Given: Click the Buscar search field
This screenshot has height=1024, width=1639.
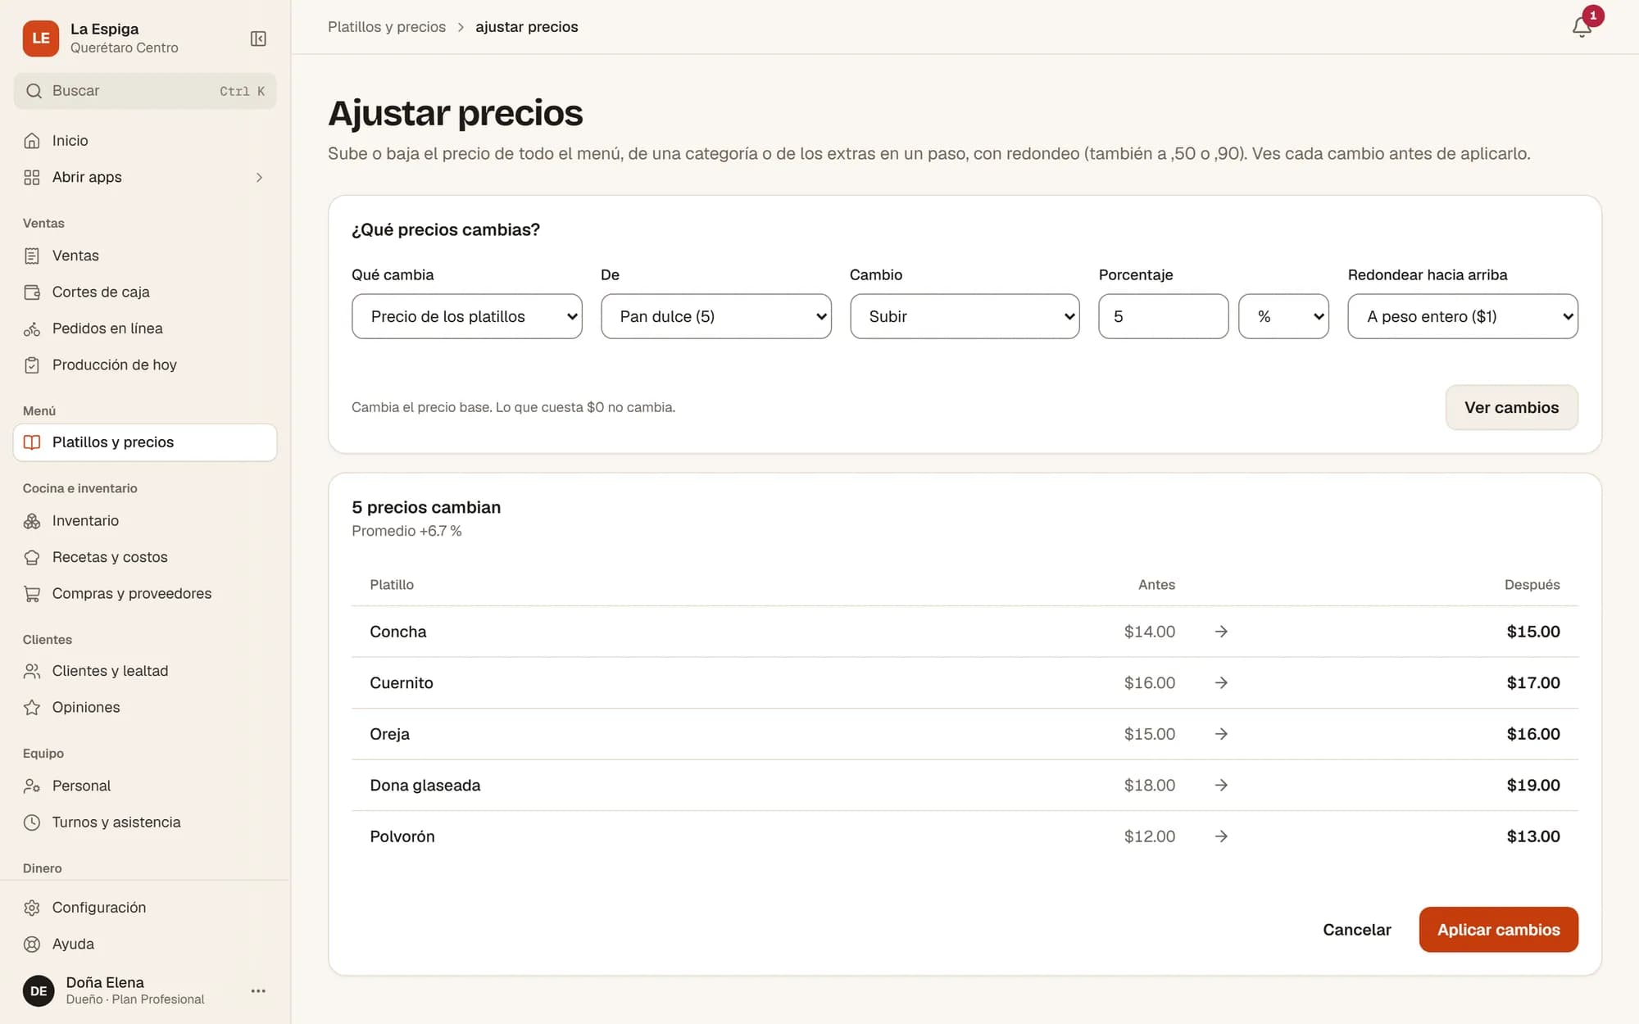Looking at the screenshot, I should click(x=145, y=91).
